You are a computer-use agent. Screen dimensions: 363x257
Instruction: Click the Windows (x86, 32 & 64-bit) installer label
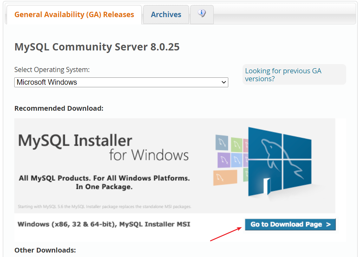click(x=104, y=224)
